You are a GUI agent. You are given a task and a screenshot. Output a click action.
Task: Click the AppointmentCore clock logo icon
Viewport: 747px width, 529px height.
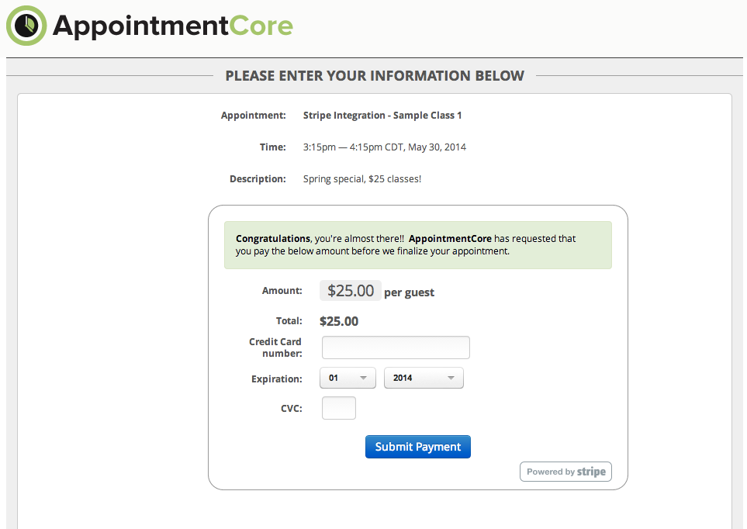point(26,26)
